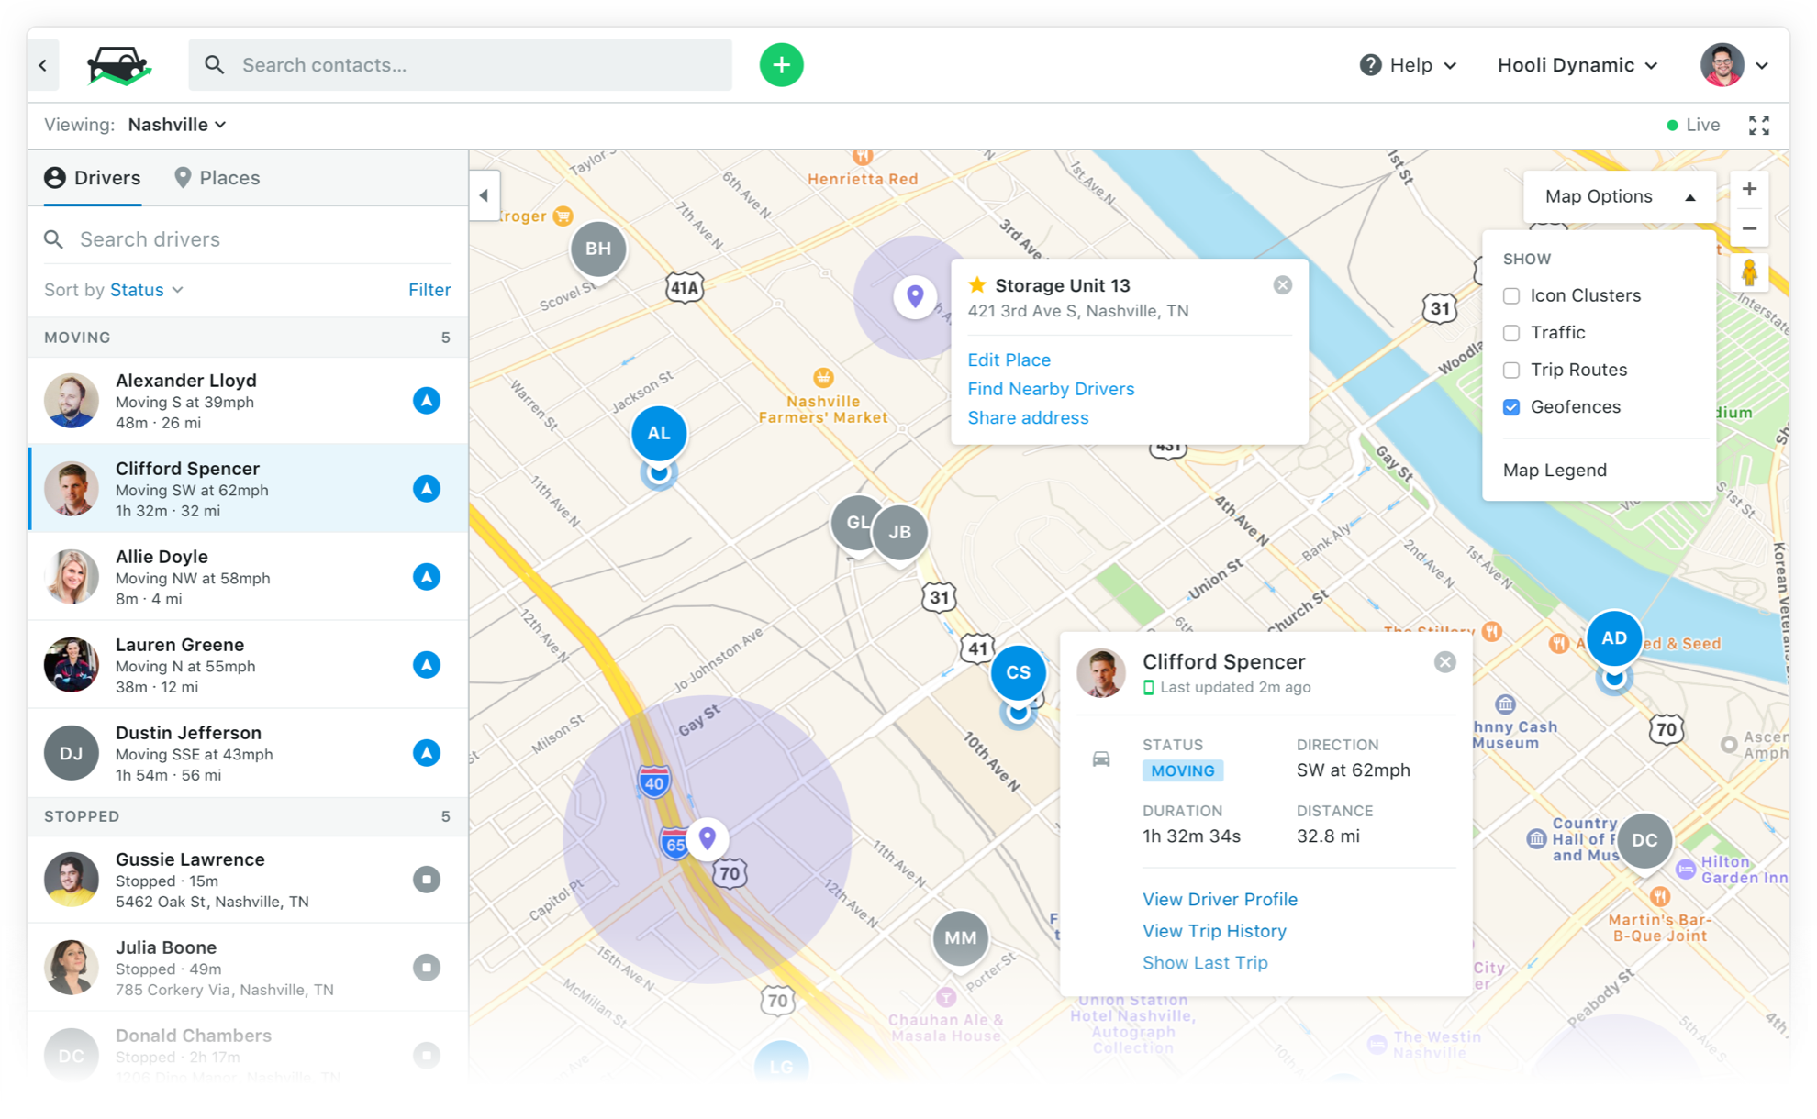
Task: Open View Trip History link
Action: 1214,931
